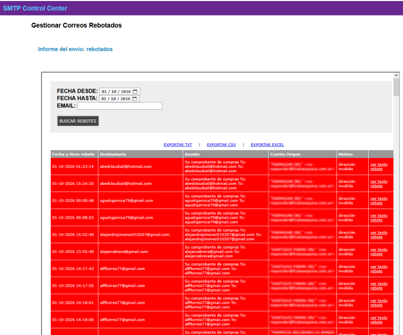Click the EXPORTAR TXT link
403x335 pixels.
[178, 145]
